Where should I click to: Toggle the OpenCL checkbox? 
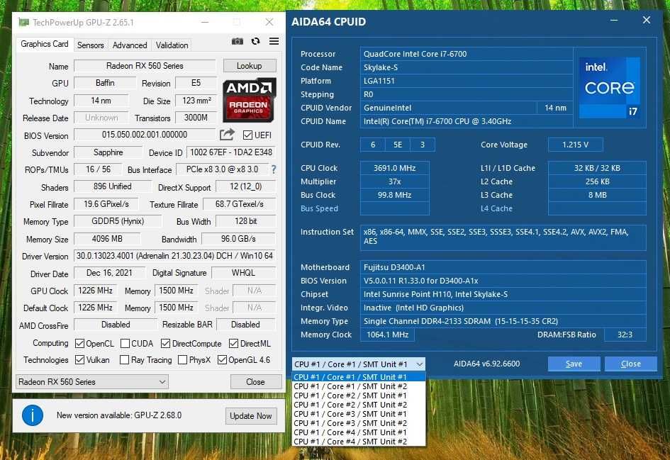point(79,343)
